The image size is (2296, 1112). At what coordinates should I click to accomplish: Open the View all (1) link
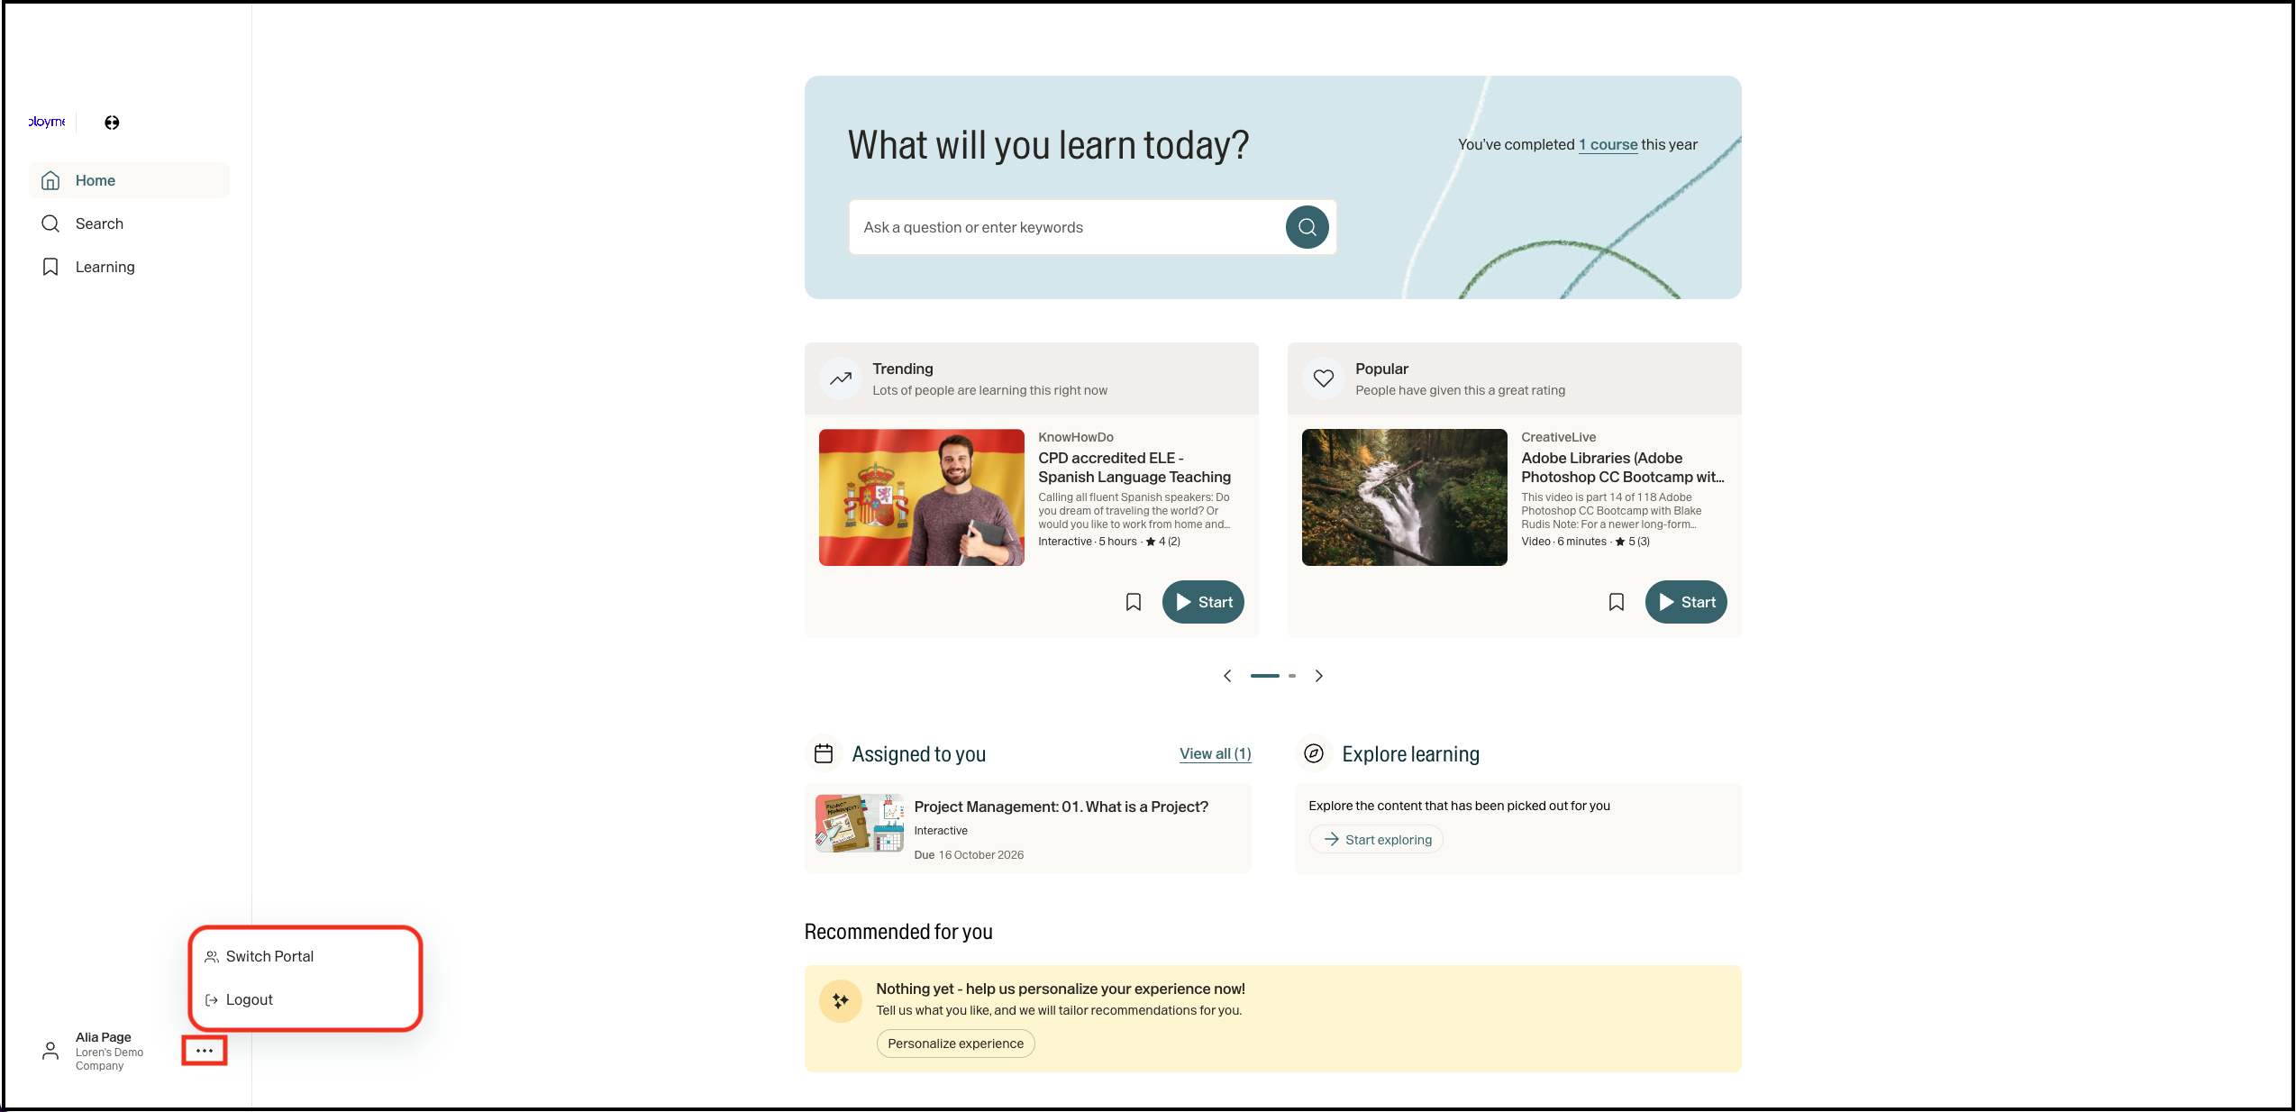pos(1215,753)
